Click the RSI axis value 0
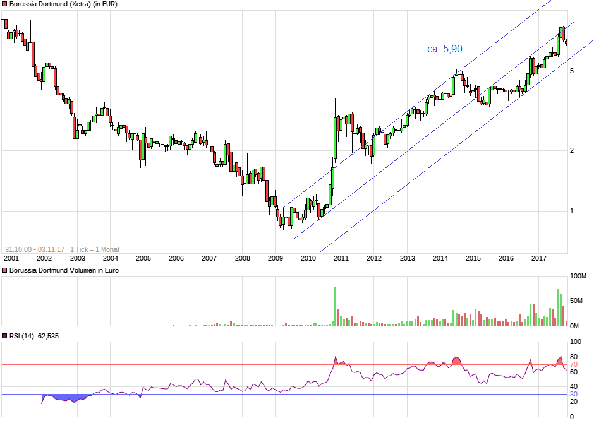594x423 pixels. point(572,417)
